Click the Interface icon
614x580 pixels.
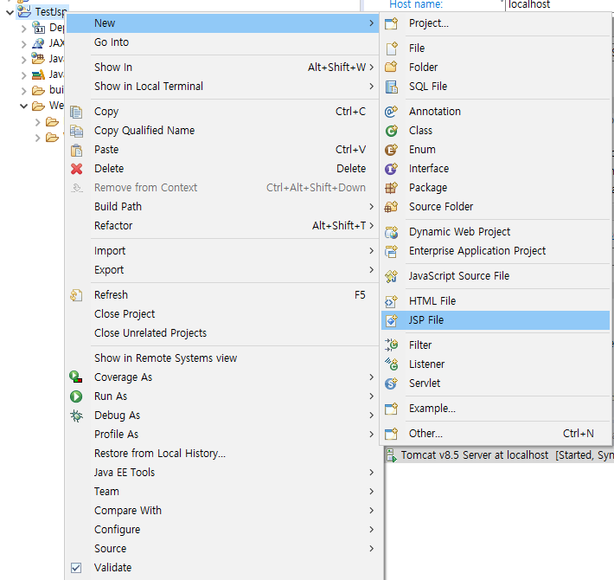point(391,169)
